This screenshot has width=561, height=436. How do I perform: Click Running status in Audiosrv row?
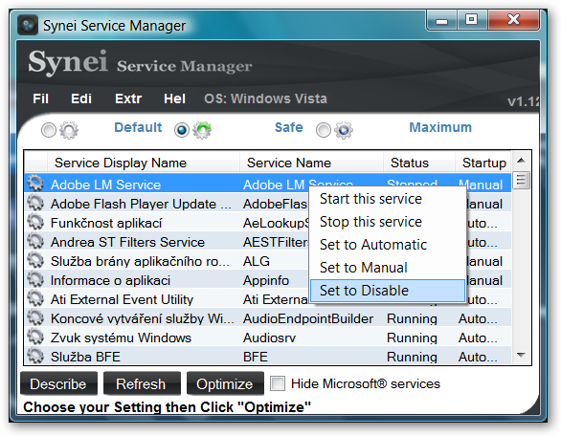412,338
